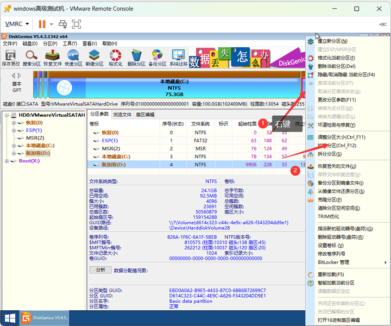Click the 格式化 format toolbar icon
Image resolution: width=391 pixels, height=326 pixels.
coord(116,58)
